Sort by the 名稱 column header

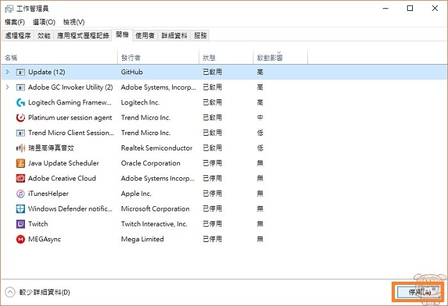(x=60, y=58)
